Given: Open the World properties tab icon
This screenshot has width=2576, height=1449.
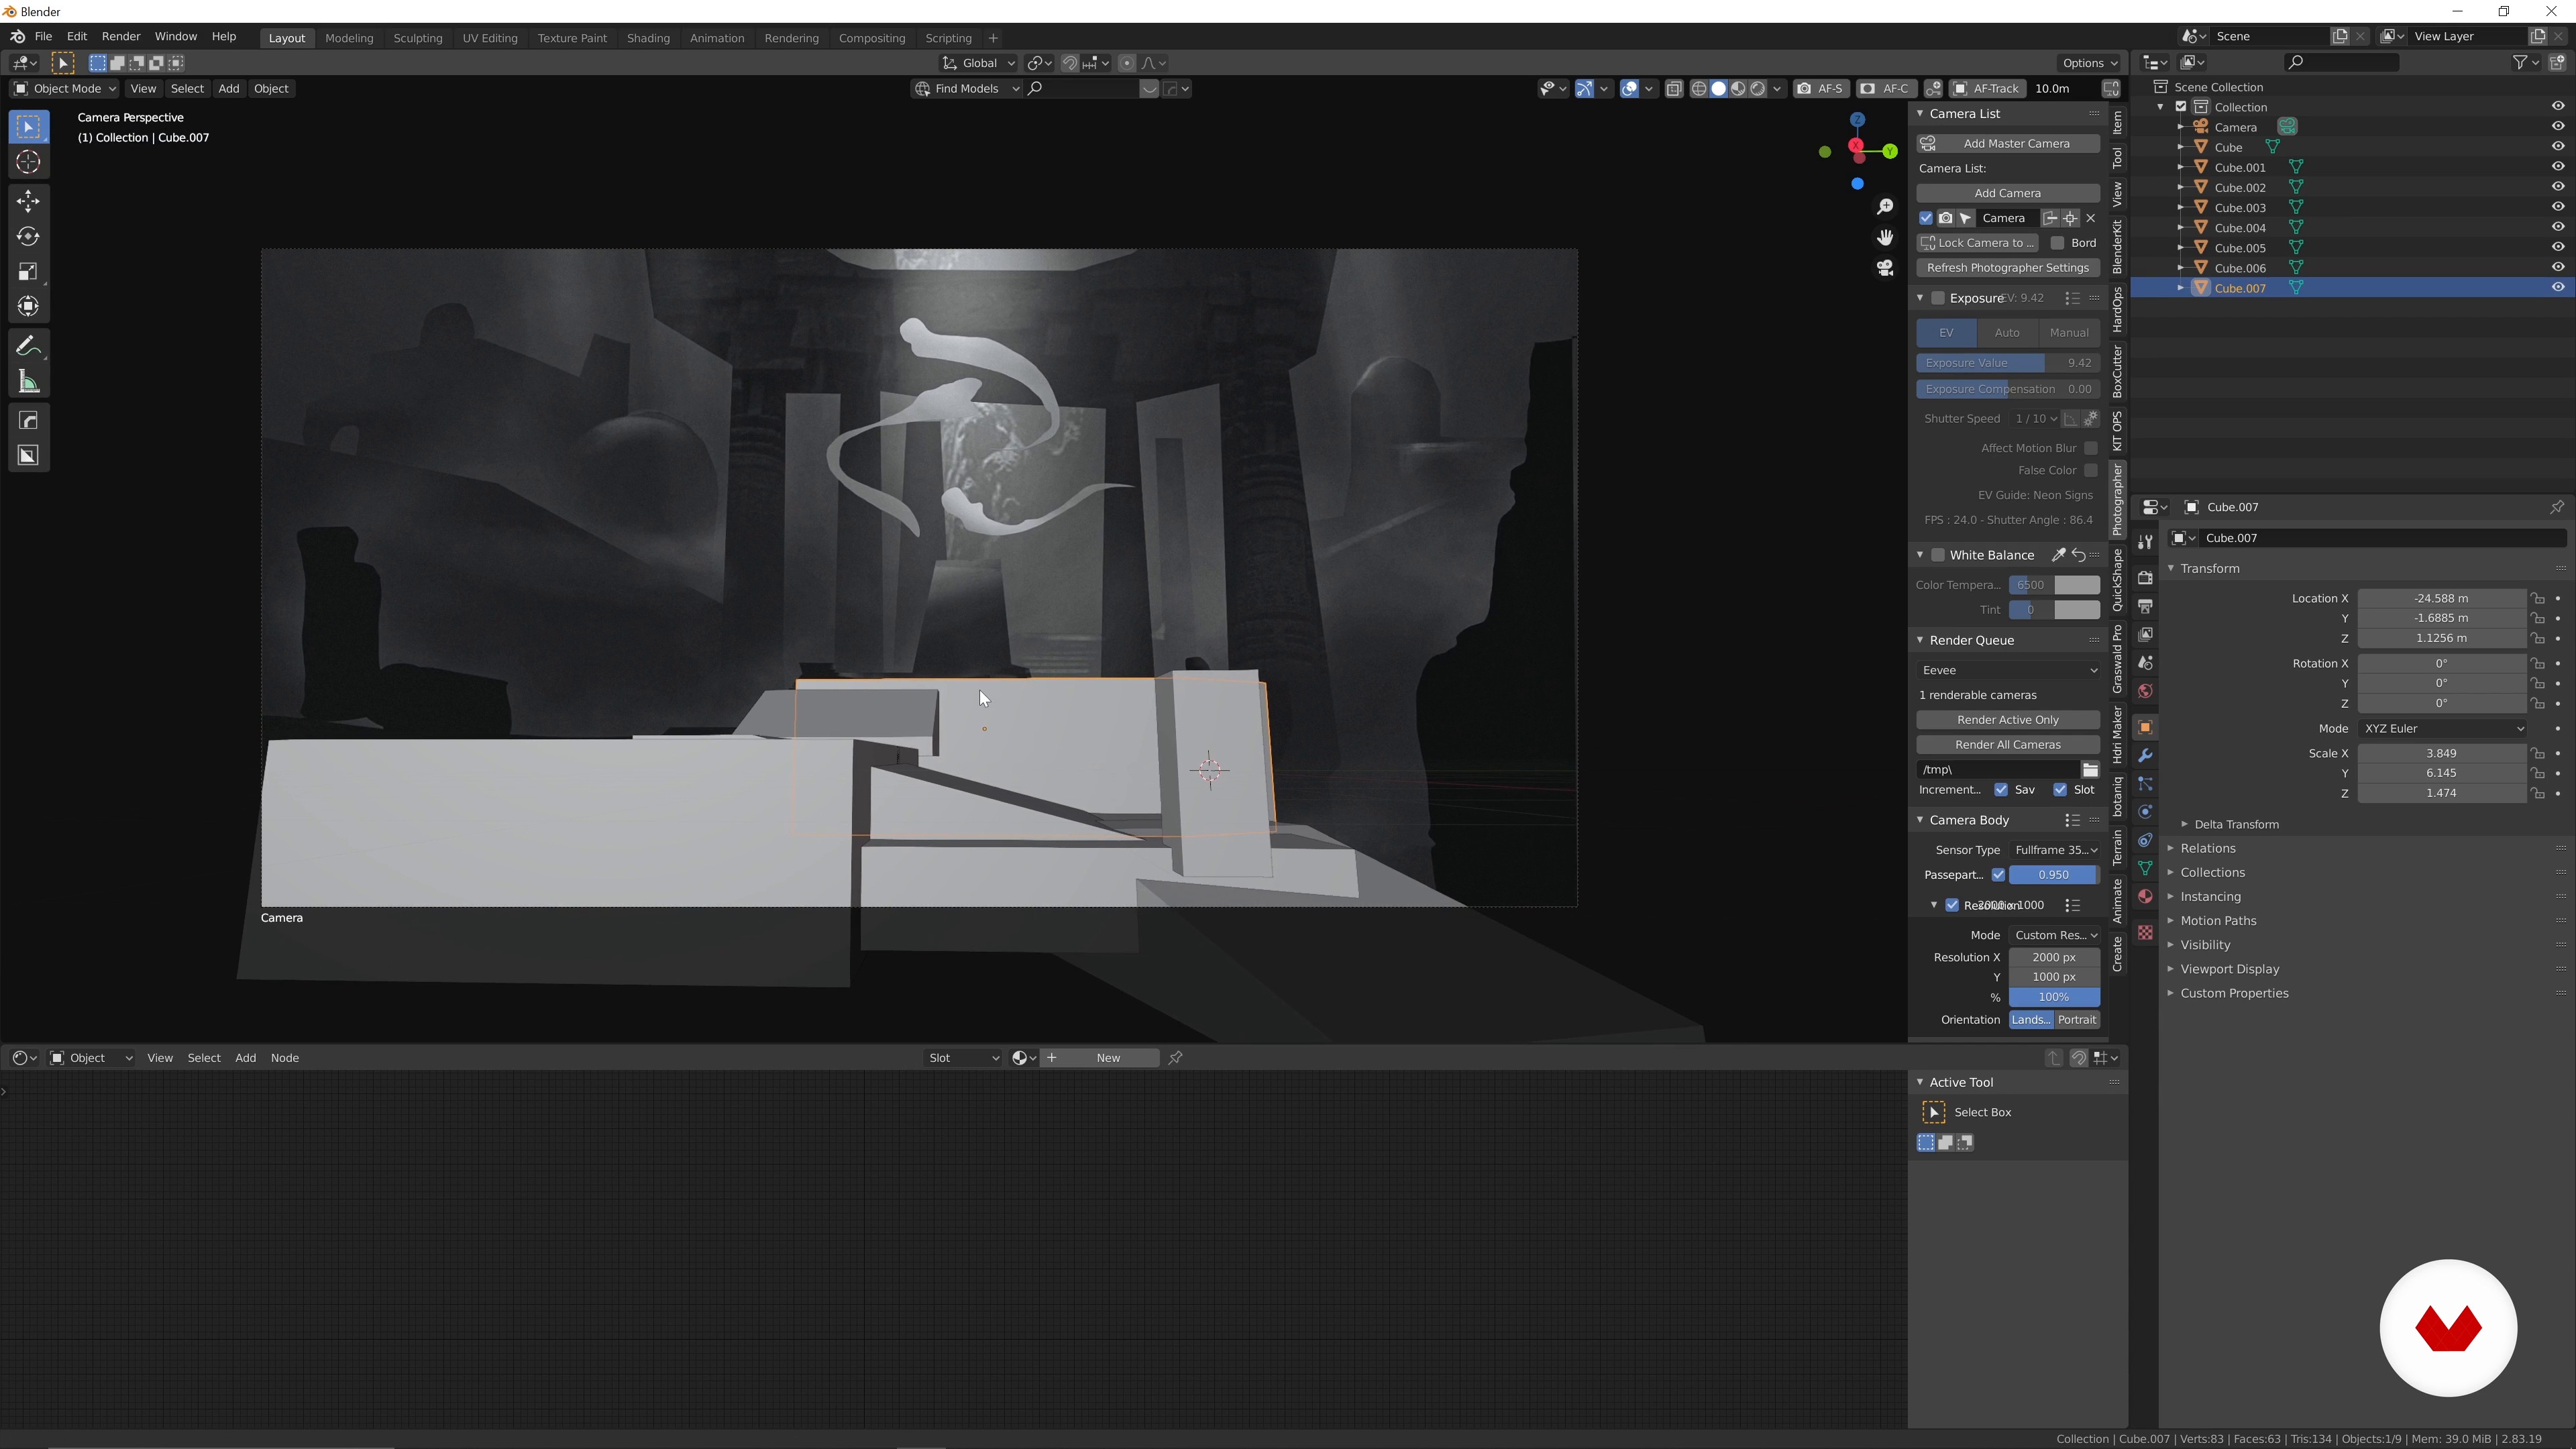Looking at the screenshot, I should (x=2145, y=690).
